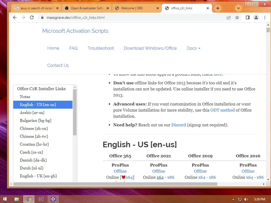Open Microsoft Activation Scripts homepage title
The width and height of the screenshot is (271, 203).
coord(75,31)
